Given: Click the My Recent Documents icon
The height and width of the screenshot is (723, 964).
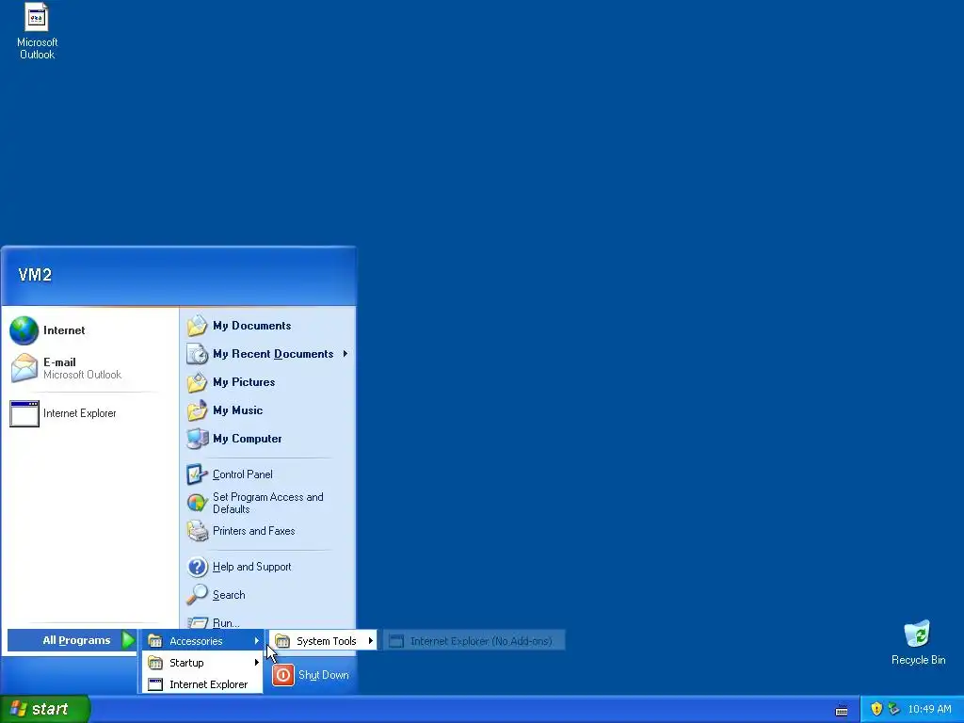Looking at the screenshot, I should pyautogui.click(x=198, y=354).
